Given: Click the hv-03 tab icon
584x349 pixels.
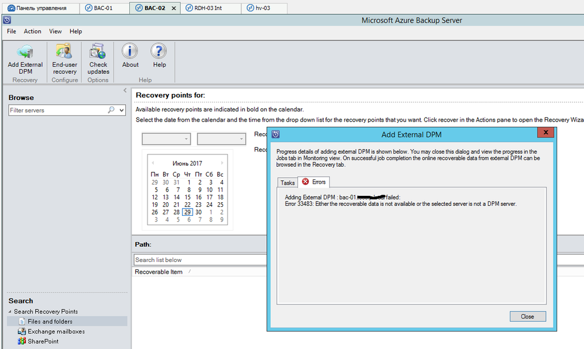Looking at the screenshot, I should coord(250,8).
